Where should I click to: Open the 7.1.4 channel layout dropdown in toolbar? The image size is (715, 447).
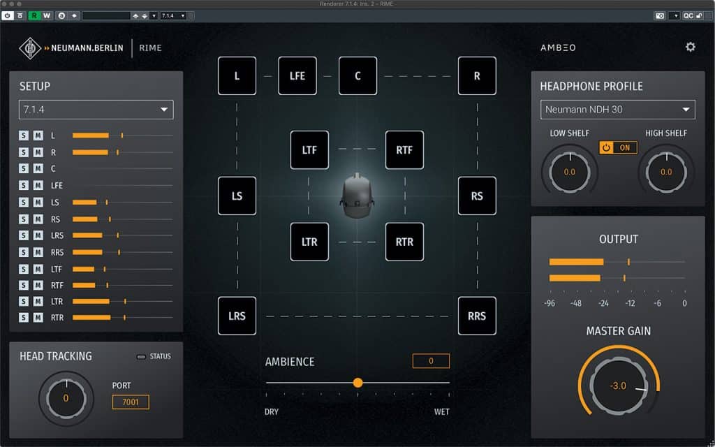(x=173, y=16)
